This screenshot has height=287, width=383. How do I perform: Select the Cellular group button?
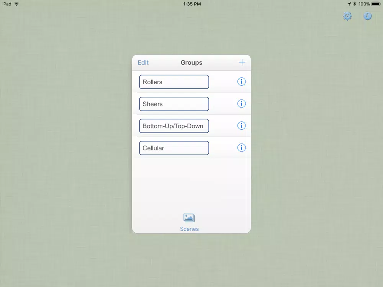click(x=174, y=148)
